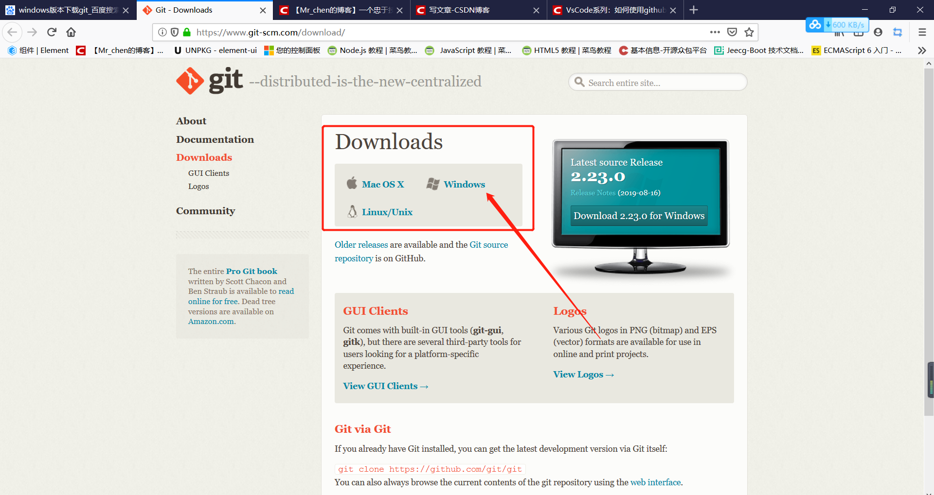
Task: Select the Windows platform icon in Downloads
Action: point(432,184)
